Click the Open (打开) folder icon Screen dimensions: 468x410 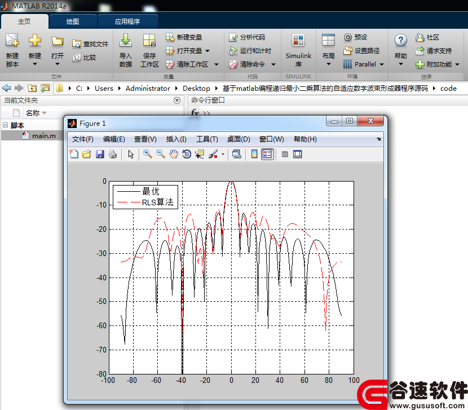click(58, 41)
